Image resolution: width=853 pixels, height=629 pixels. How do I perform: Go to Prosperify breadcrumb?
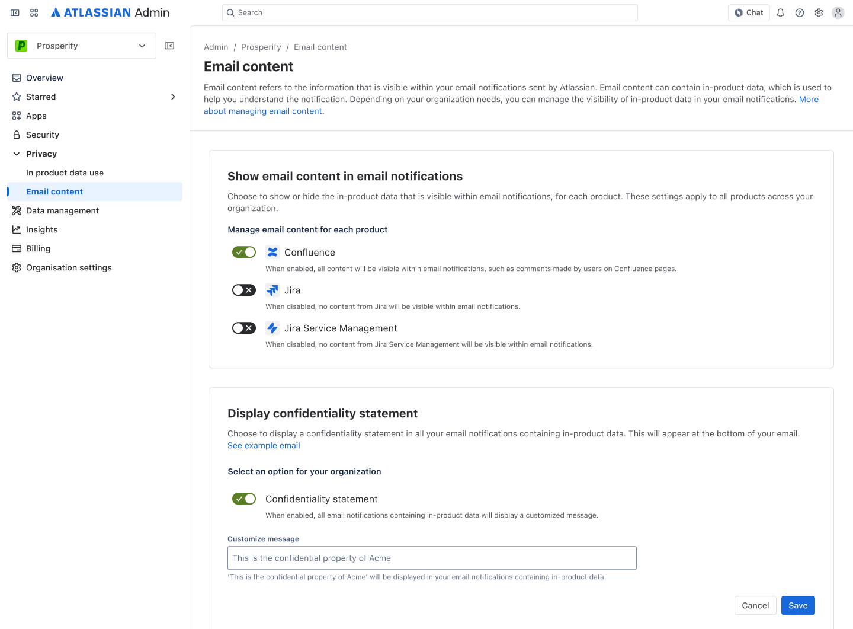click(261, 47)
